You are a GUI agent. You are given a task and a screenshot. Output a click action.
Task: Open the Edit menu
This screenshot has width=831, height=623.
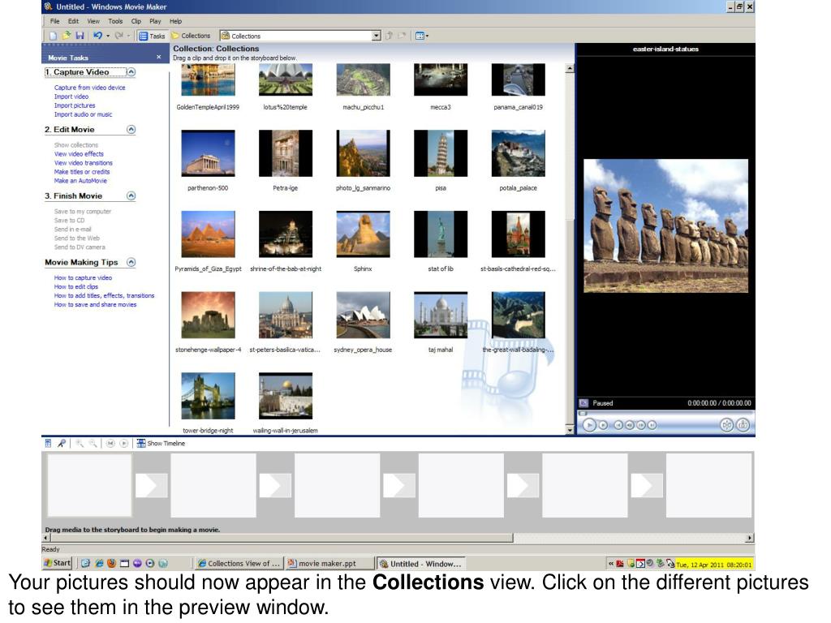73,21
